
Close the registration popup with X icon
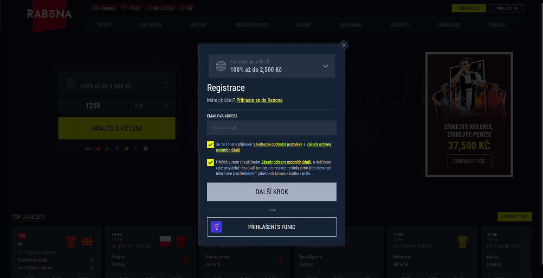(343, 45)
